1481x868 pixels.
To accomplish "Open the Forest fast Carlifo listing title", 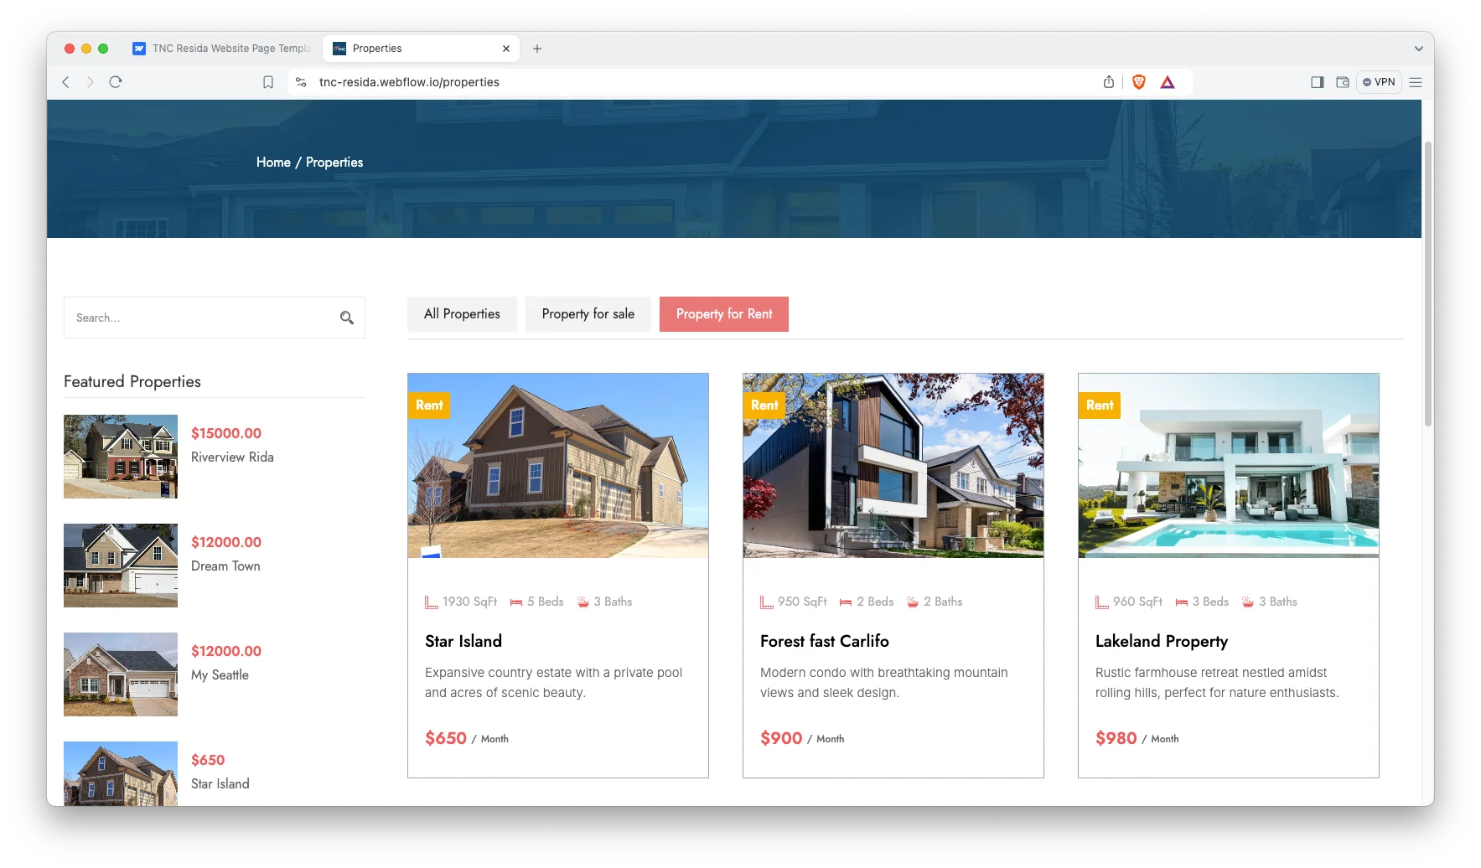I will [824, 641].
